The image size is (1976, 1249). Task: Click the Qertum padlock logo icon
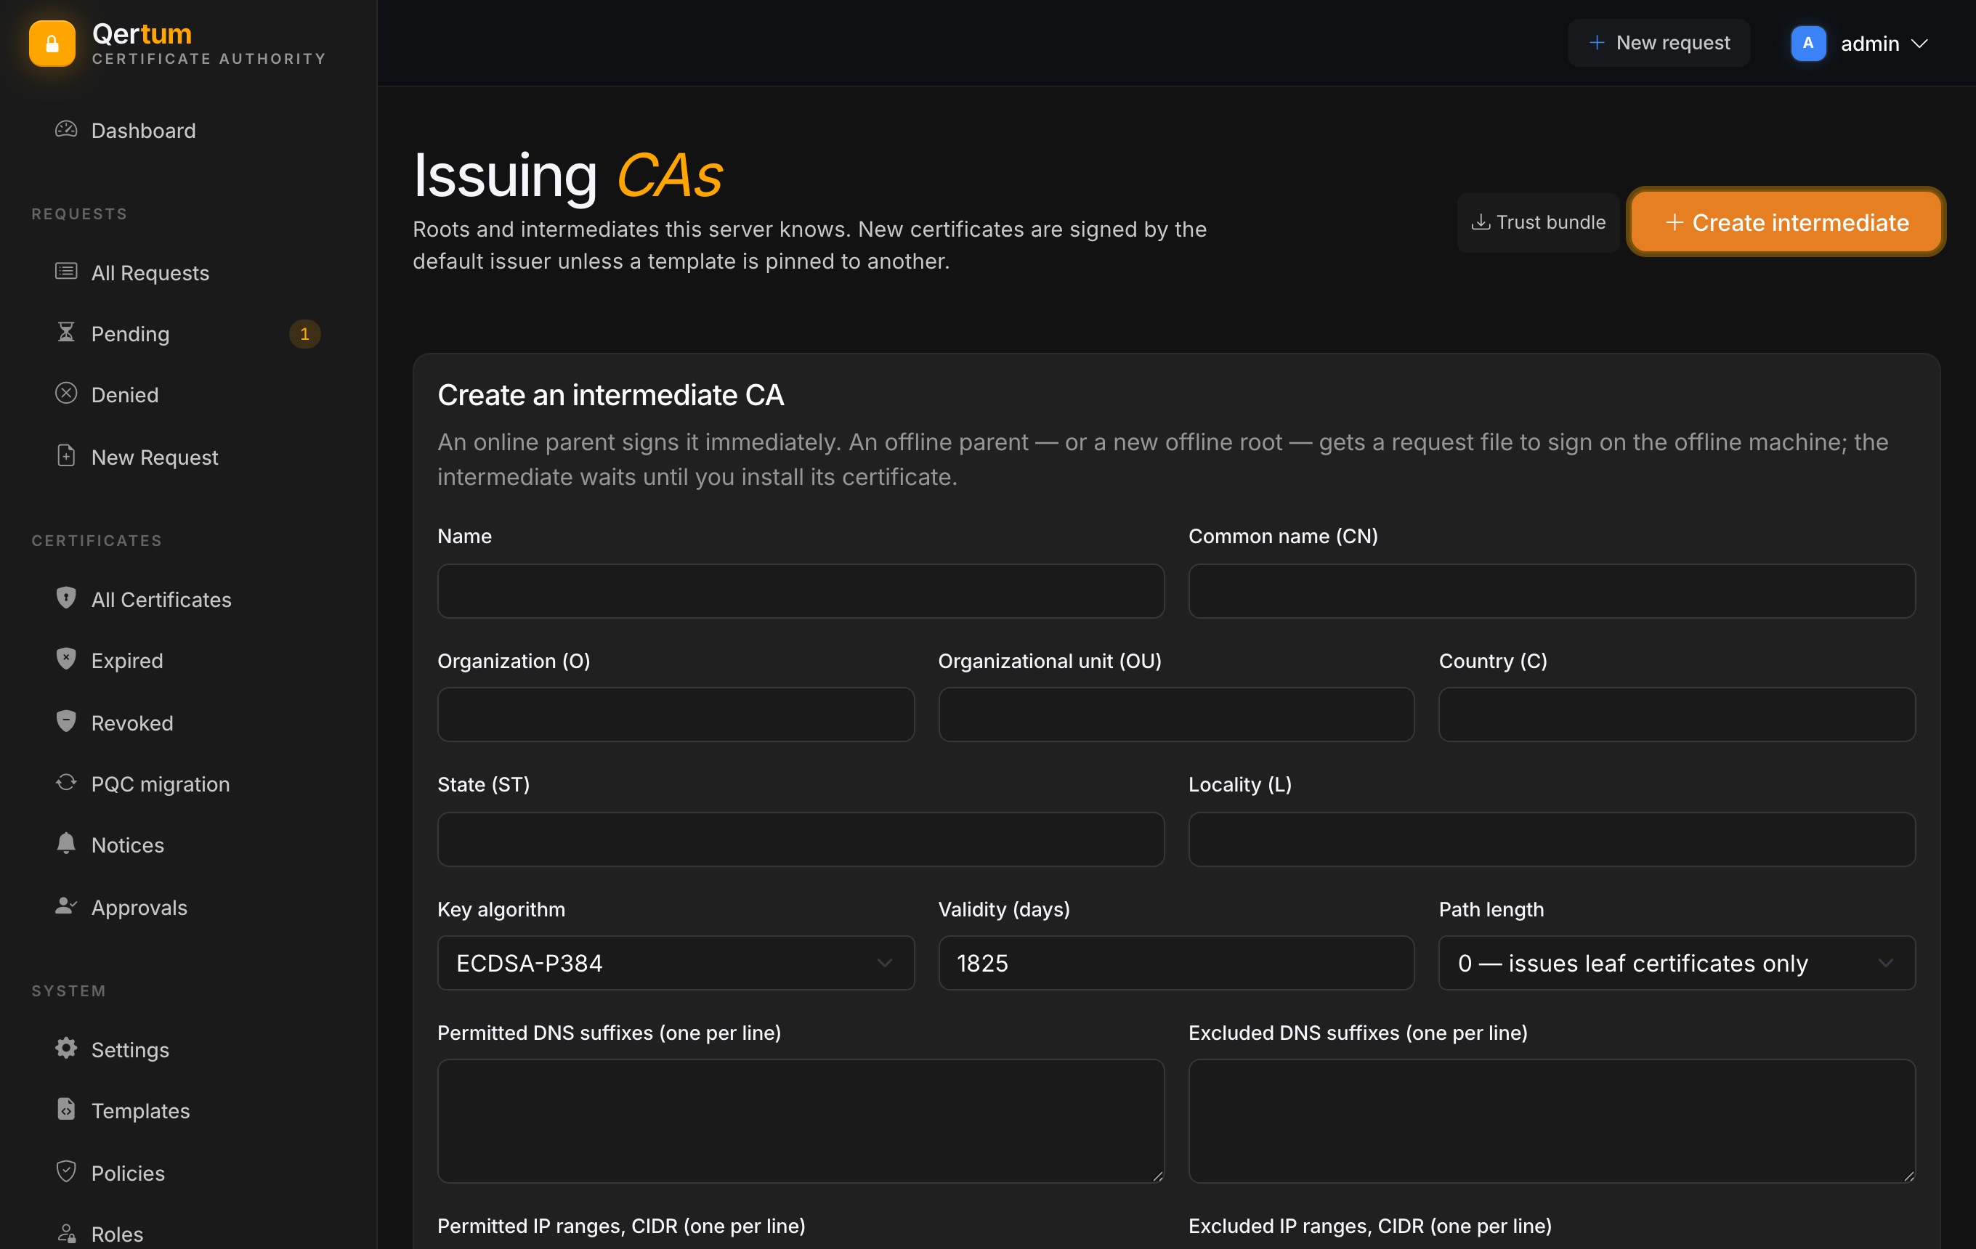pos(52,44)
